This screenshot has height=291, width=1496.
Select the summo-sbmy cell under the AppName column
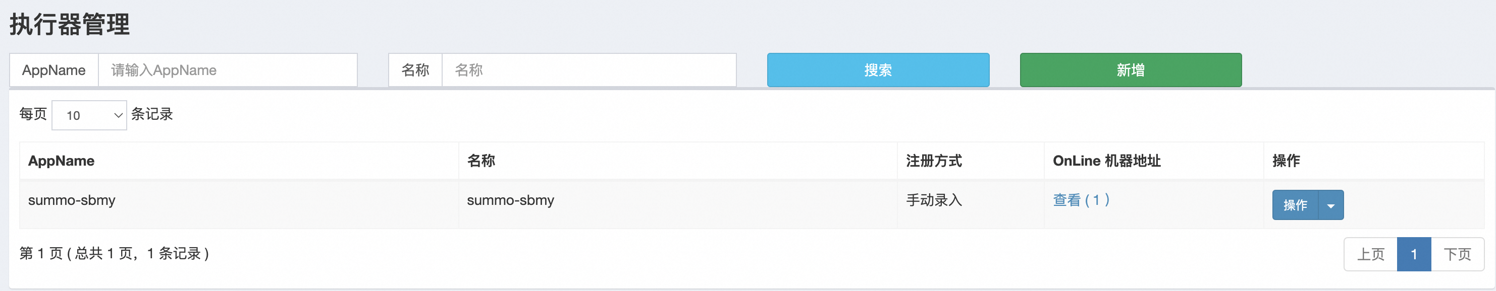72,200
